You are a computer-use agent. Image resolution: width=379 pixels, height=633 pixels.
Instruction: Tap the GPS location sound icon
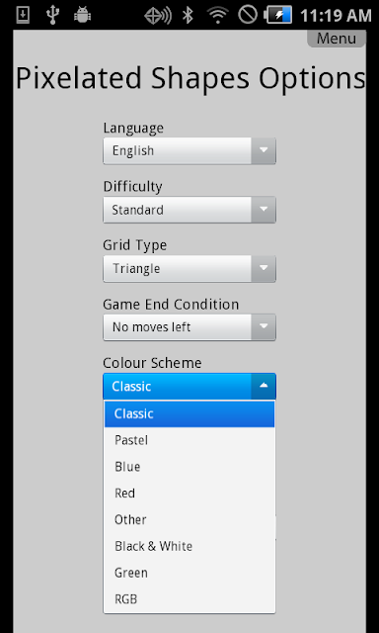(x=158, y=16)
